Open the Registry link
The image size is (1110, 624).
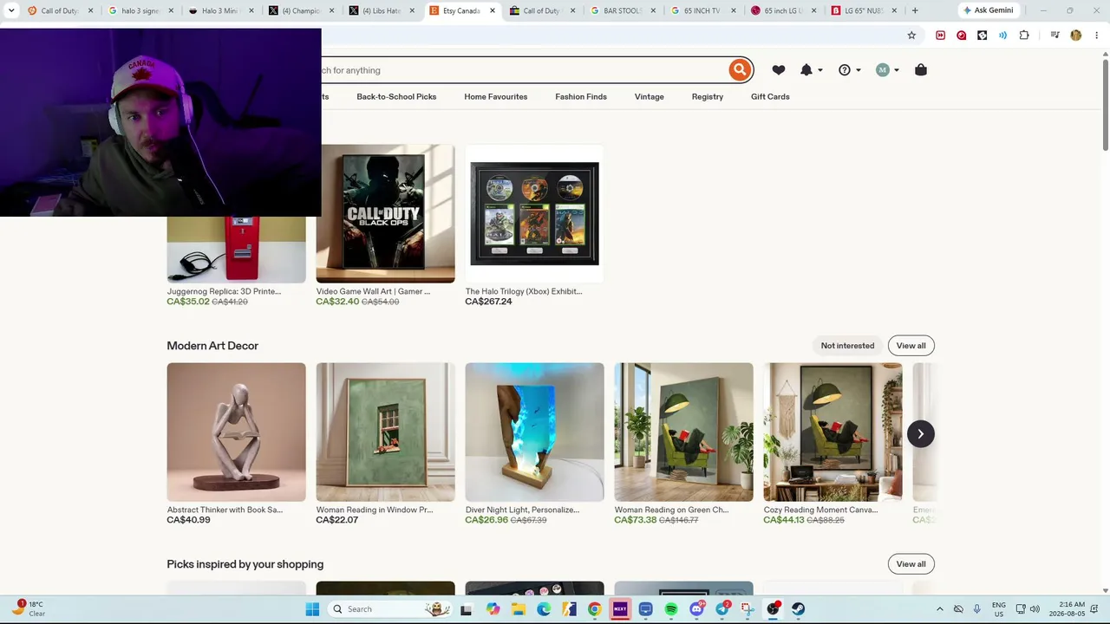point(708,97)
